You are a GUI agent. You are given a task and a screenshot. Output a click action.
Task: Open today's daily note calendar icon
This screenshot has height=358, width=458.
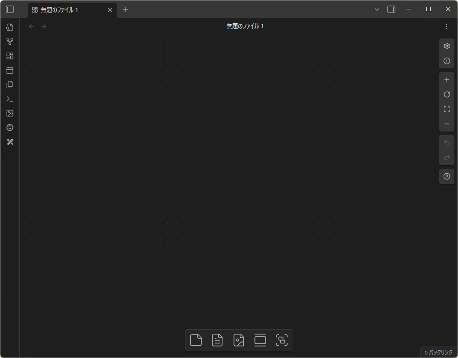[x=10, y=70]
